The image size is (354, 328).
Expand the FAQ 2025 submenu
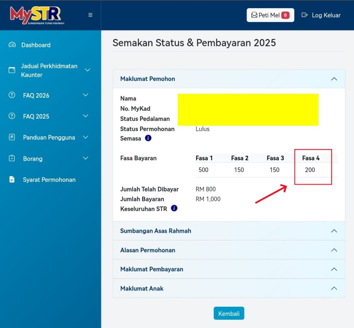[x=85, y=116]
